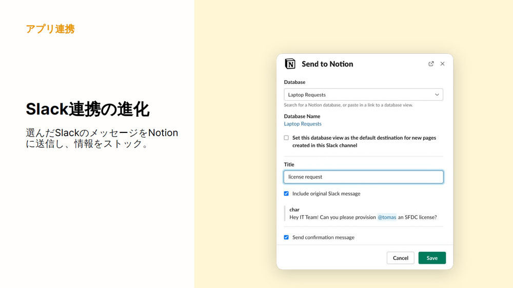Cancel sending to Notion
This screenshot has height=288, width=513.
click(x=401, y=258)
